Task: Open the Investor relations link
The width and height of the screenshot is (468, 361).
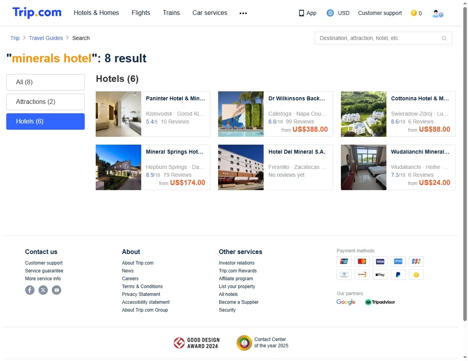Action: [237, 263]
